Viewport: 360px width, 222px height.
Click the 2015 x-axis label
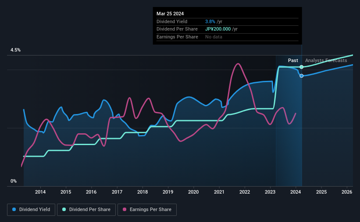66,192
